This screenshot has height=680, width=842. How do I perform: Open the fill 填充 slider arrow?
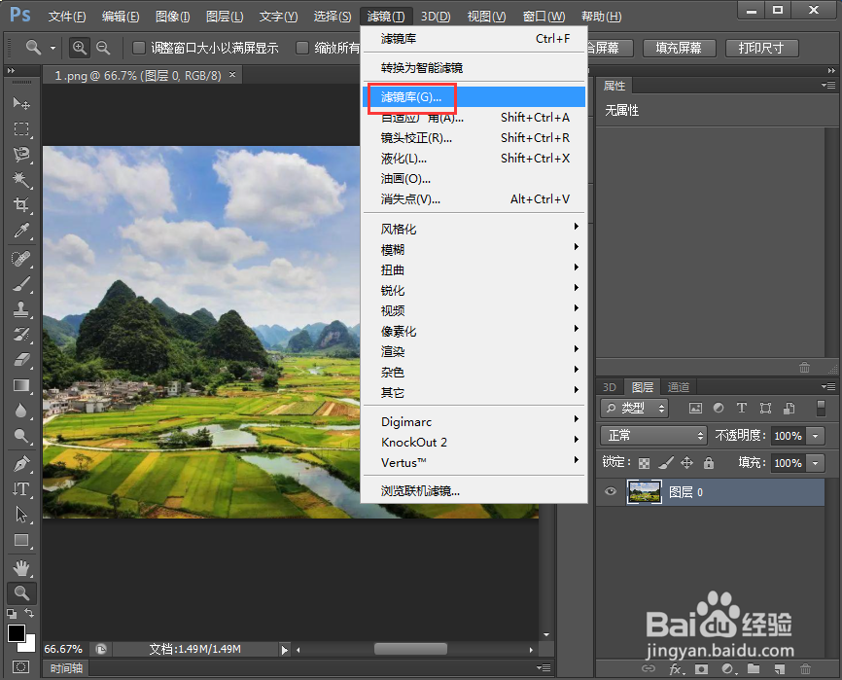[x=816, y=462]
